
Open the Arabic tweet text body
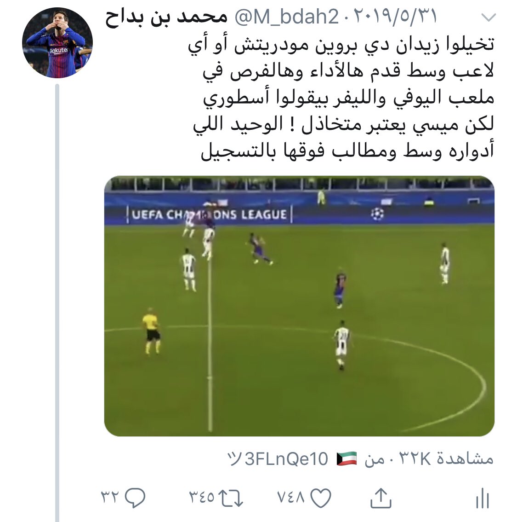[x=341, y=98]
